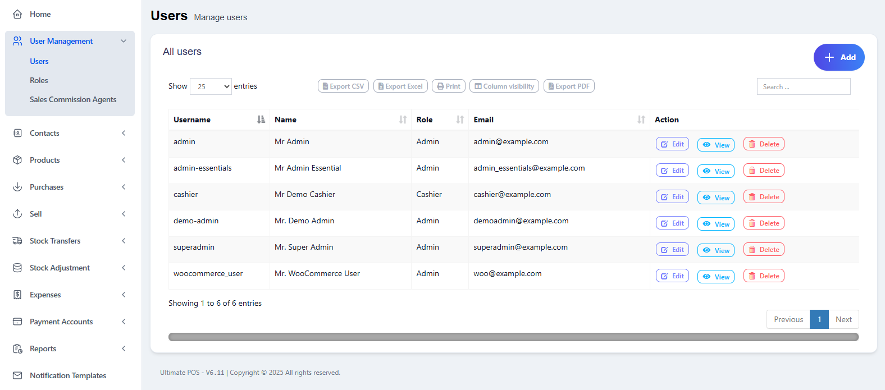885x390 pixels.
Task: Open the Show entries dropdown
Action: coord(211,86)
